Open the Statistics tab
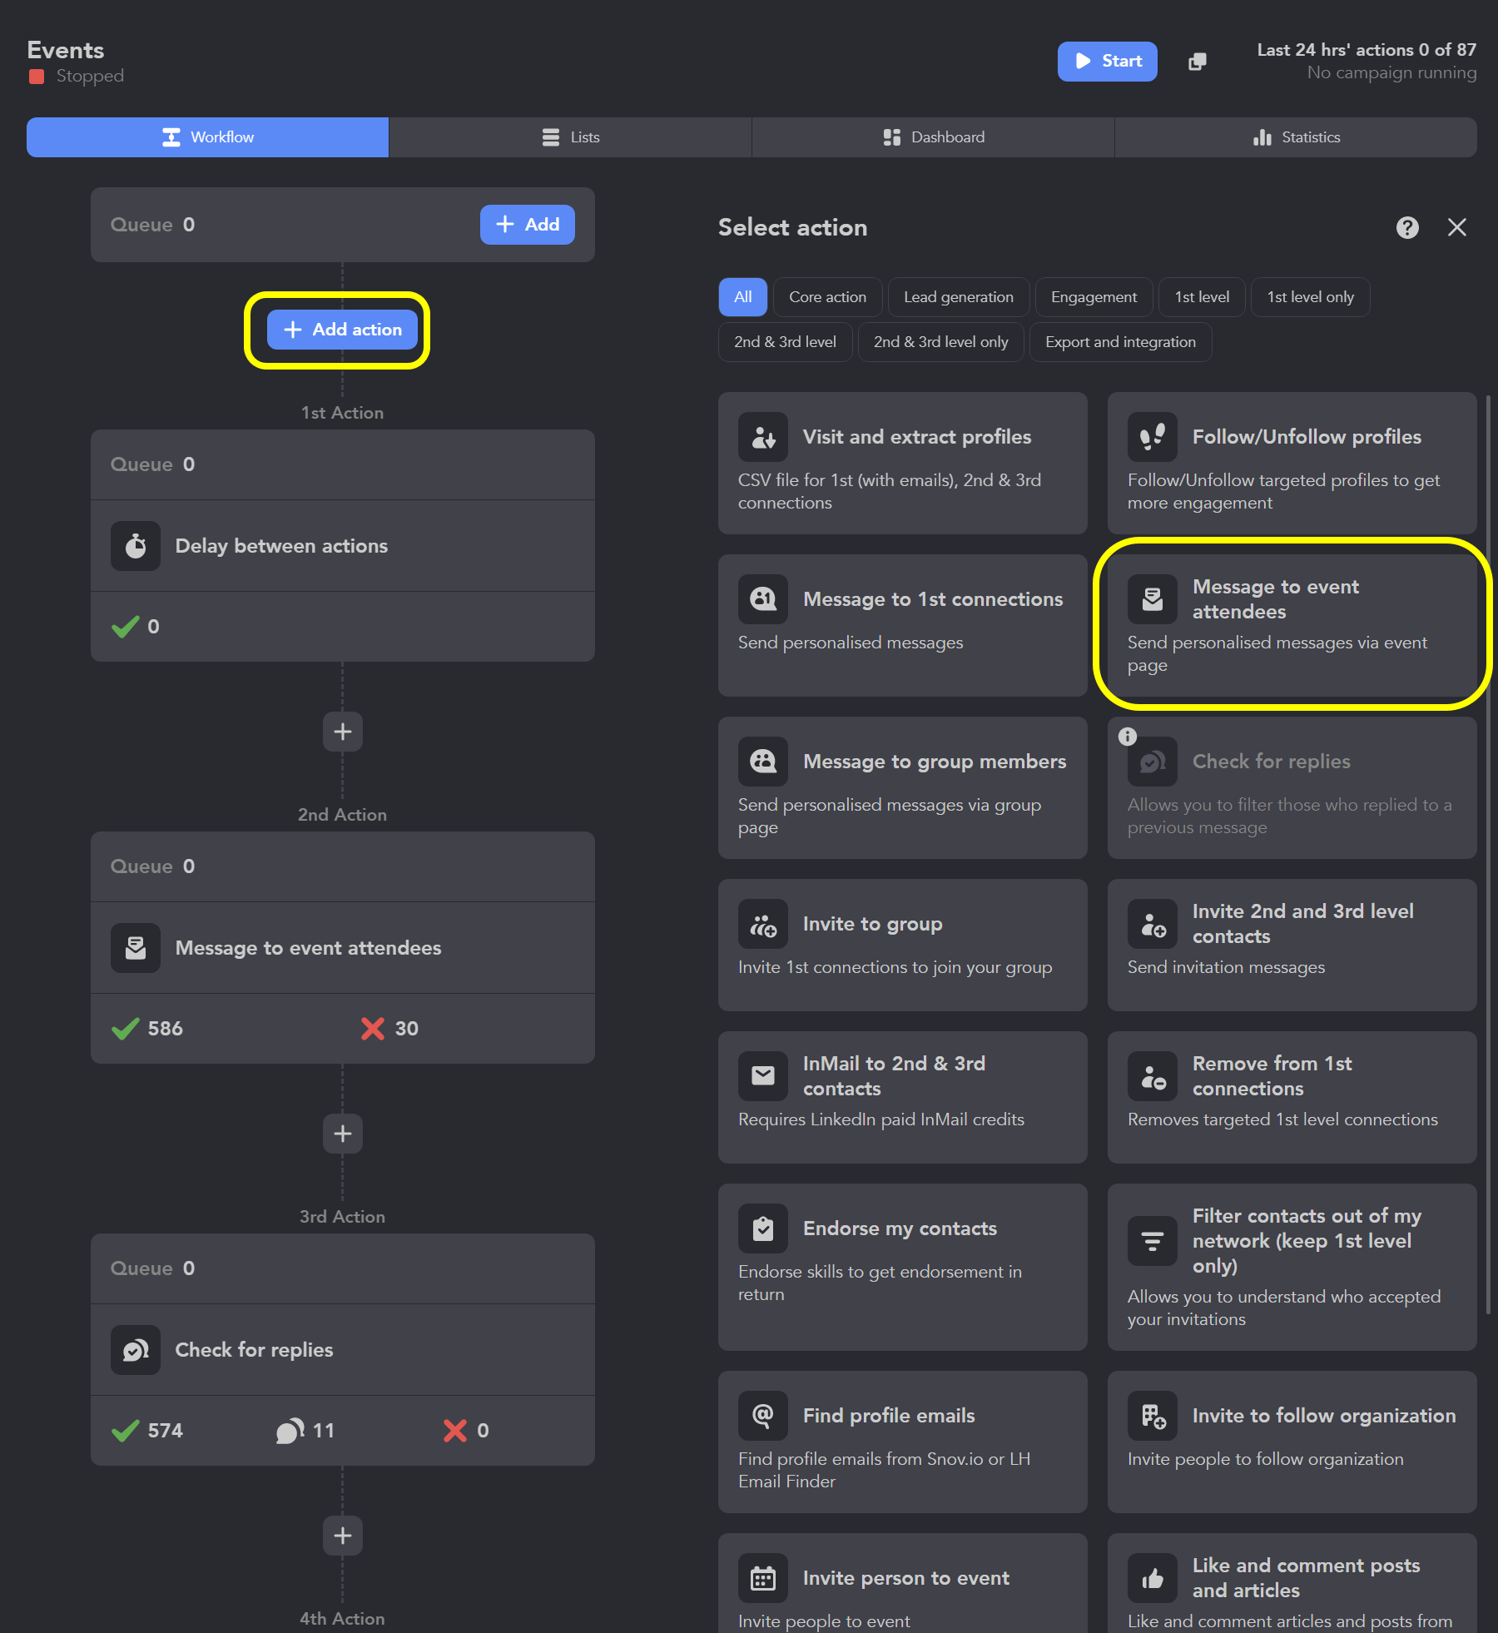This screenshot has width=1498, height=1633. coord(1296,137)
